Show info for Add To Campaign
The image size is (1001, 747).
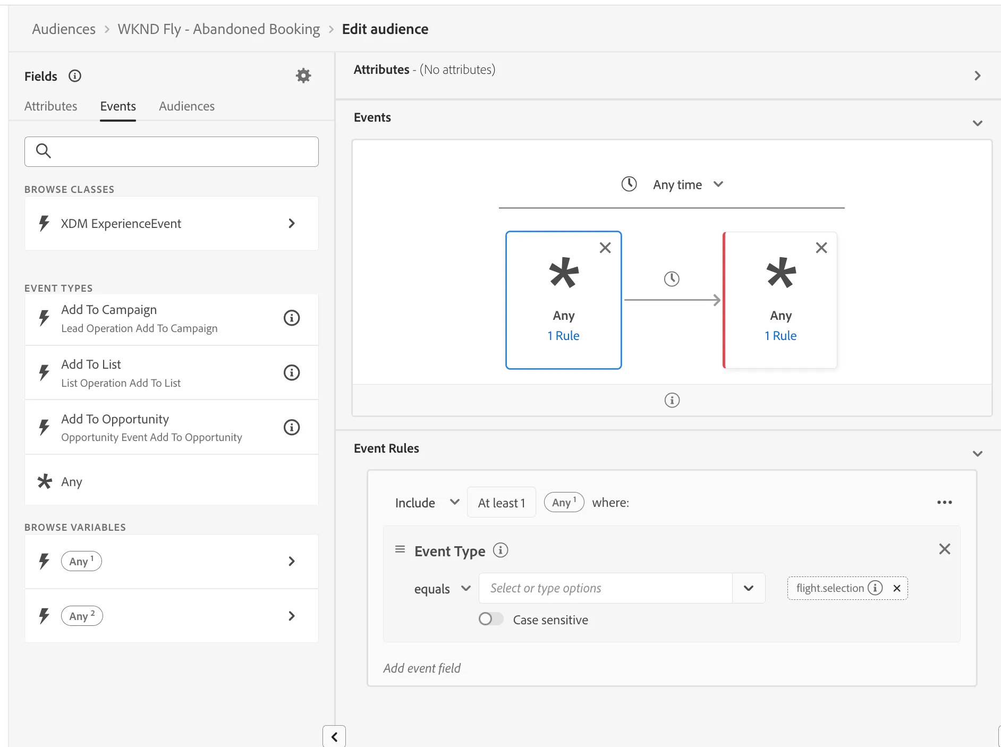pyautogui.click(x=292, y=318)
